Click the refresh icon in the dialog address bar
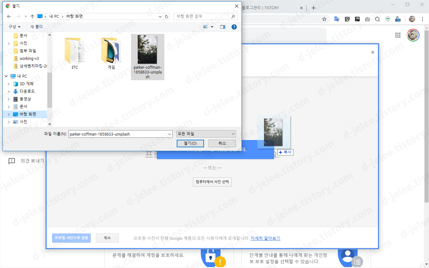 [x=166, y=16]
